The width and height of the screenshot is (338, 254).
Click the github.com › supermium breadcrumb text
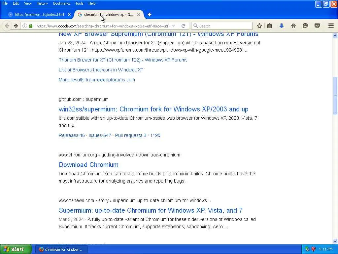click(x=84, y=99)
